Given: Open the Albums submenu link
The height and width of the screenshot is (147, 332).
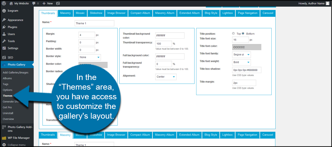Looking at the screenshot, I should (x=7, y=78).
